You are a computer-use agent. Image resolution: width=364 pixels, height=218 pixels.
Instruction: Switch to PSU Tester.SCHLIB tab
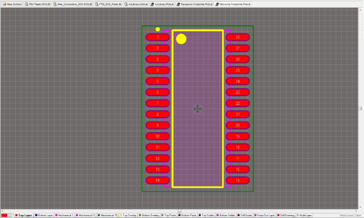[37, 4]
